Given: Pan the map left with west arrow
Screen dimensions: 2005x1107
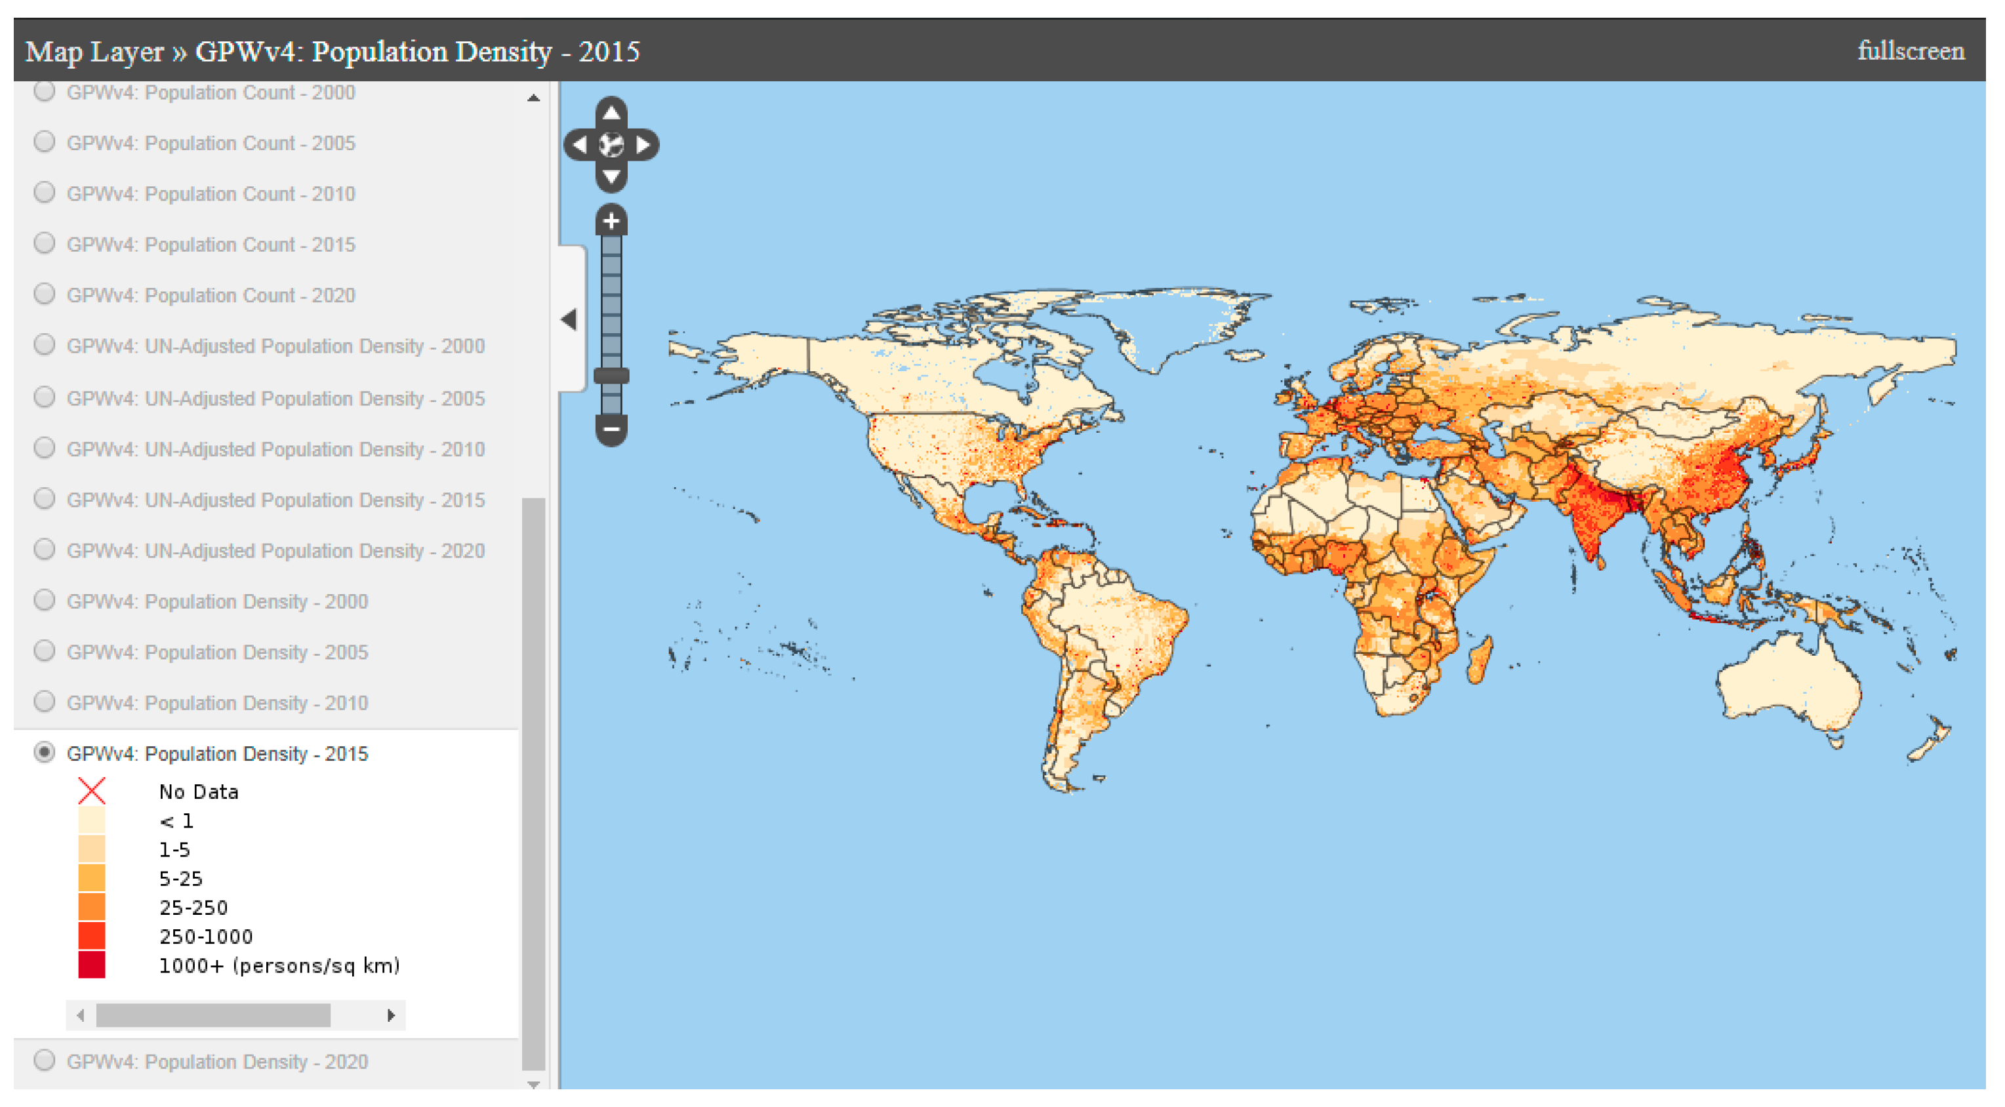Looking at the screenshot, I should [579, 145].
